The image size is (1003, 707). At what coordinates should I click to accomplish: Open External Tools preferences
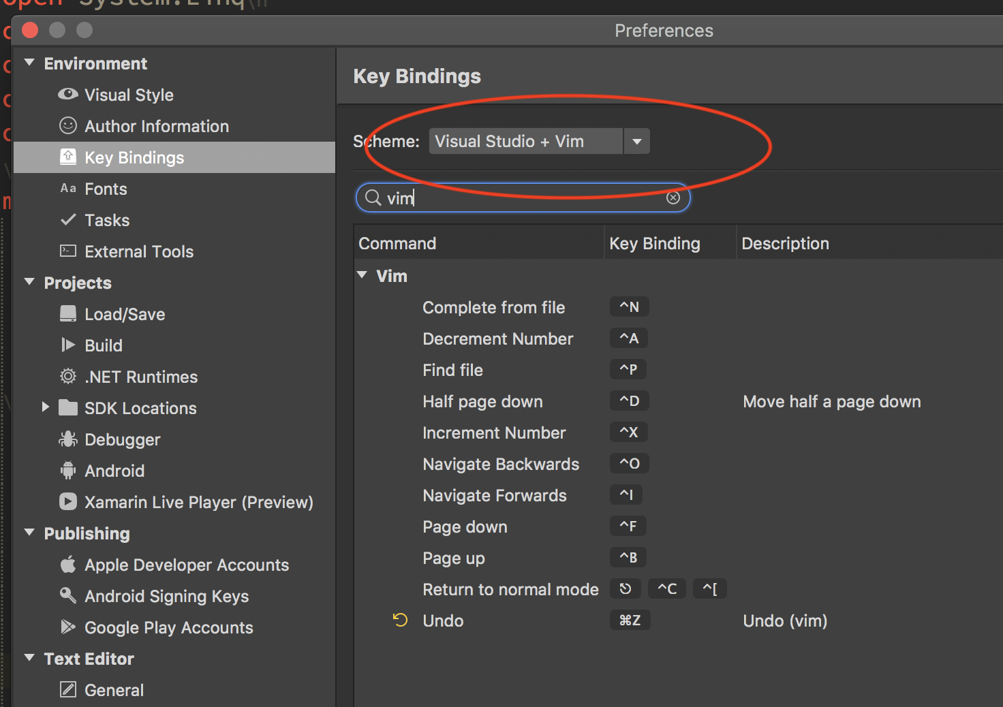[x=139, y=251]
